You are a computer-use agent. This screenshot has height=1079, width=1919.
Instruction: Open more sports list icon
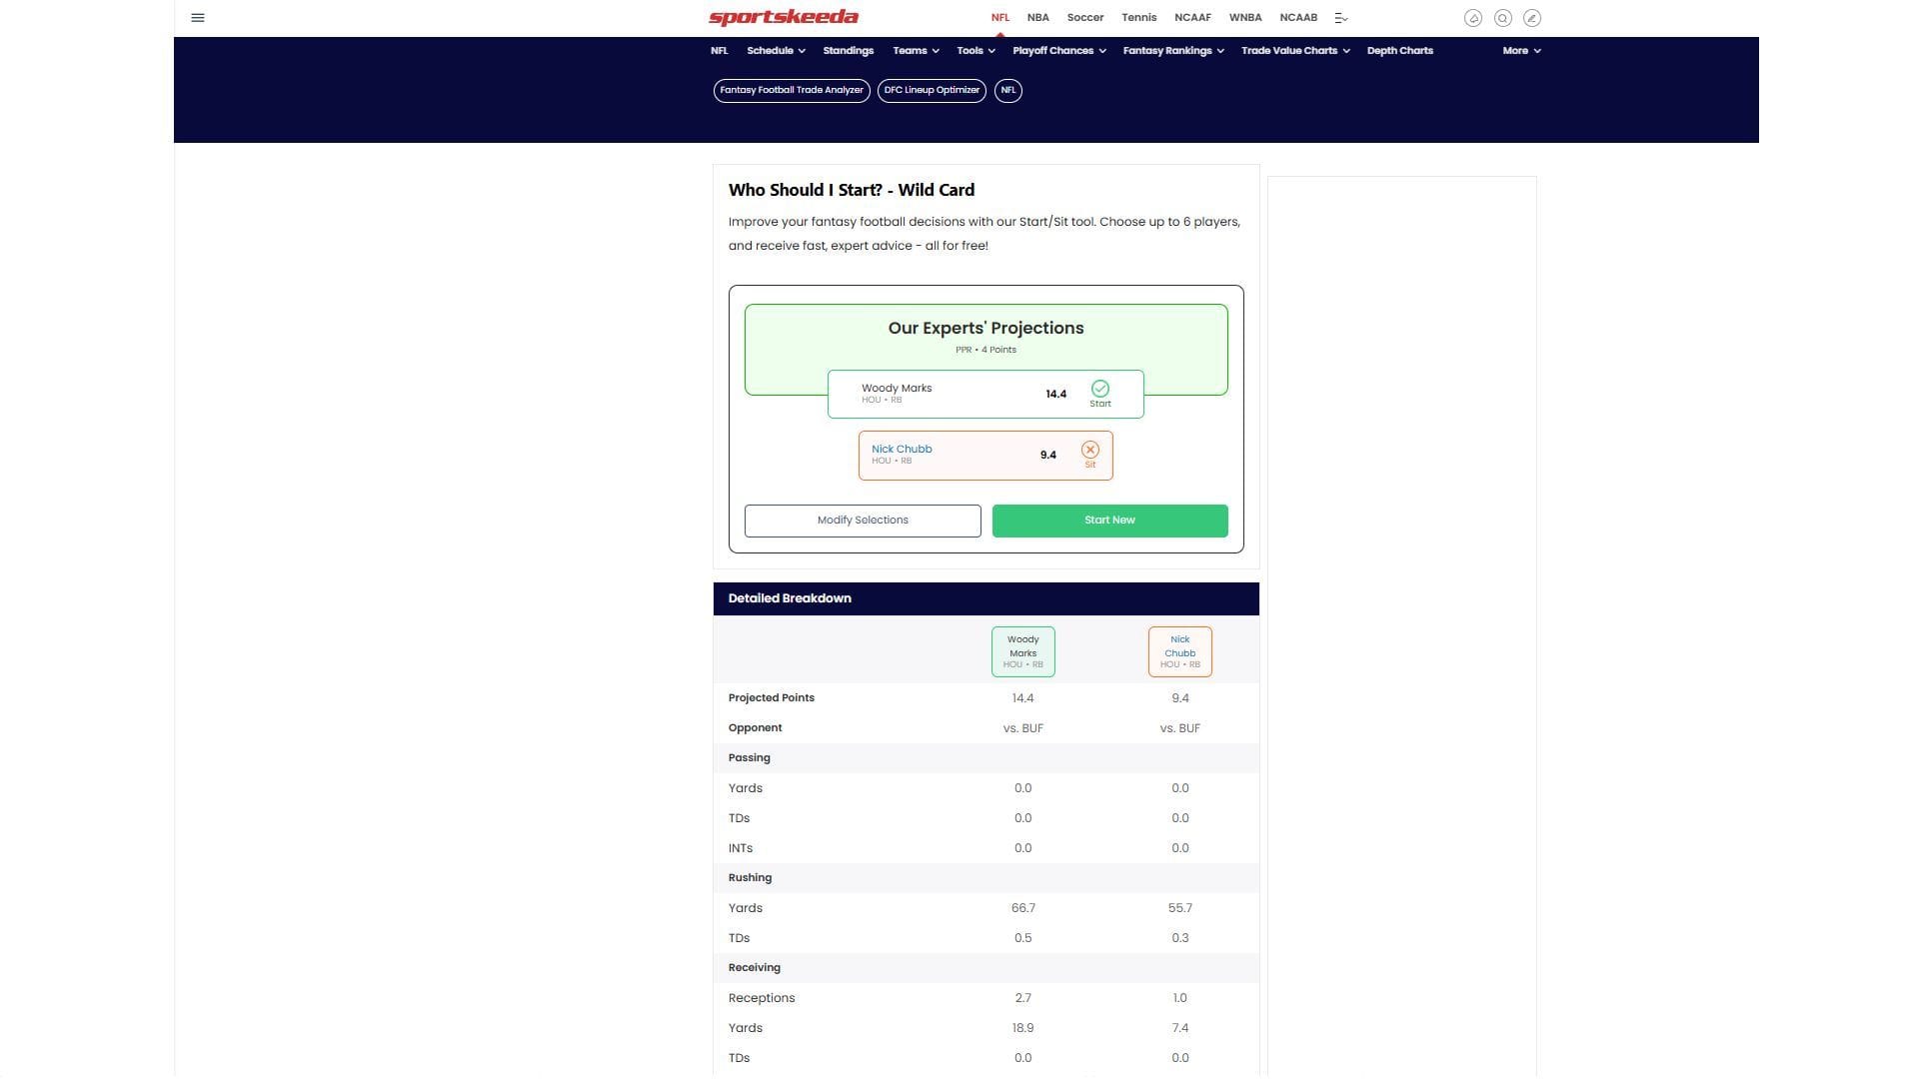[x=1341, y=18]
